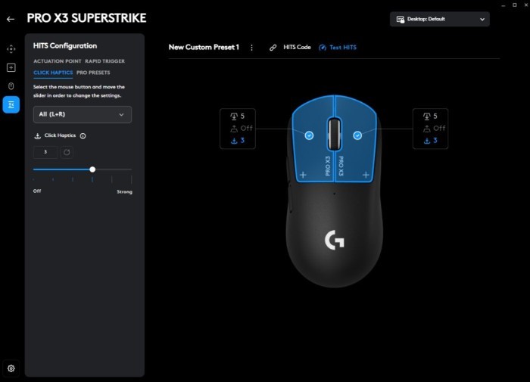Click rapid trigger icon in left info box

point(234,129)
